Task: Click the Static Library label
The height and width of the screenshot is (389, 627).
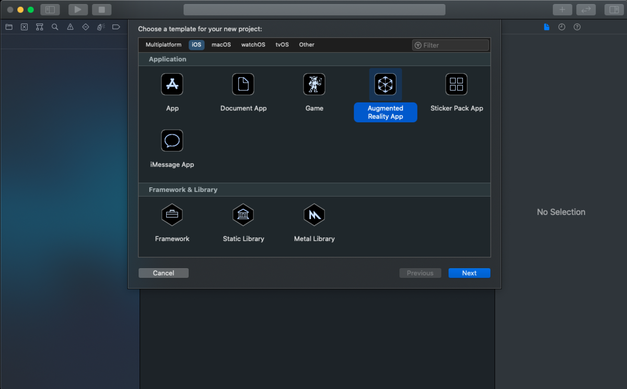Action: (243, 239)
